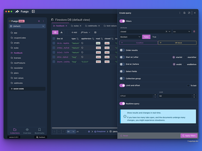Close the feedback tab
This screenshot has height=151, width=202.
[x=66, y=26]
